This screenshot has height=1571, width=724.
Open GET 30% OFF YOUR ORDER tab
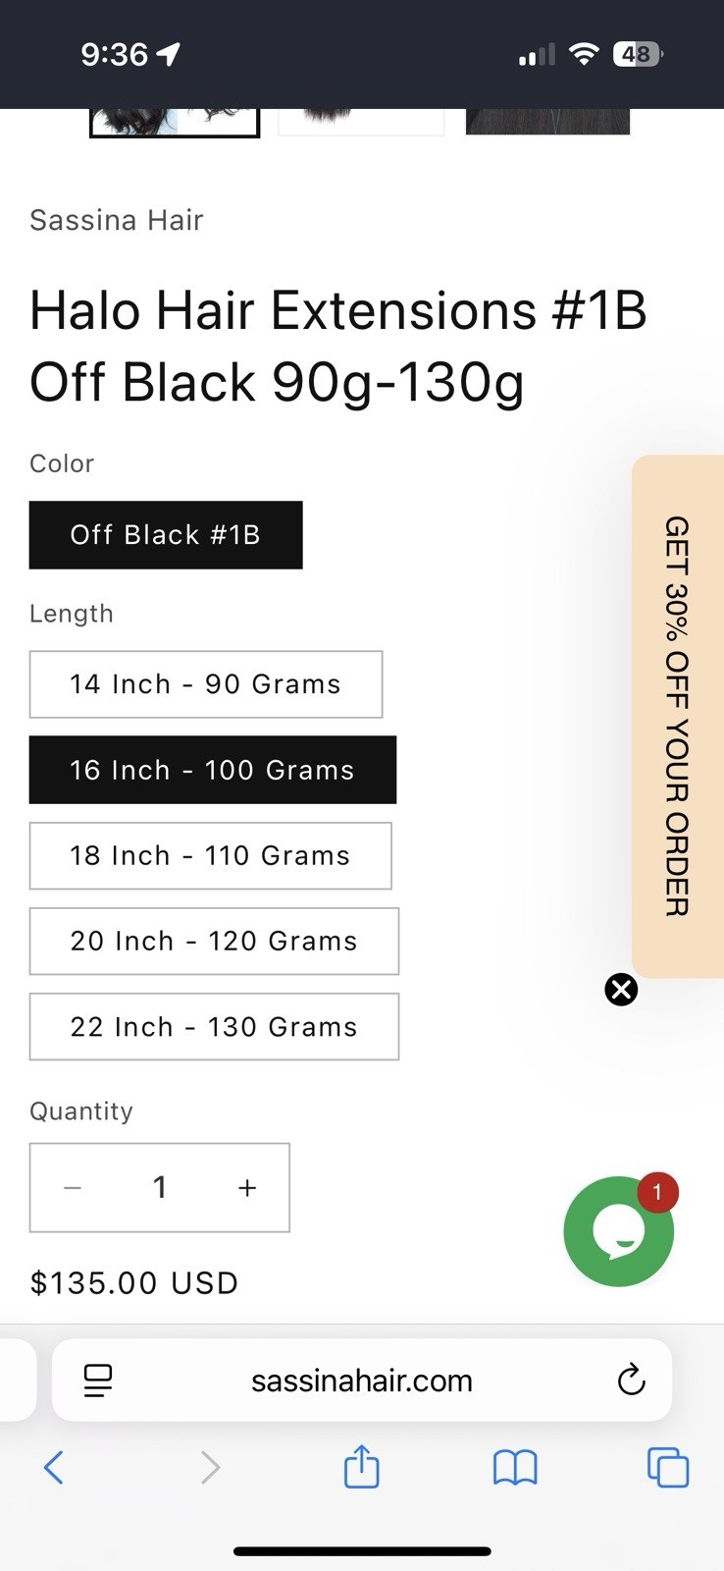[678, 717]
